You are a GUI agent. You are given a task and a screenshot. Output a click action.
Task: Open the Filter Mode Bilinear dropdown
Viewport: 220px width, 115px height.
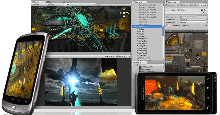(x=194, y=19)
